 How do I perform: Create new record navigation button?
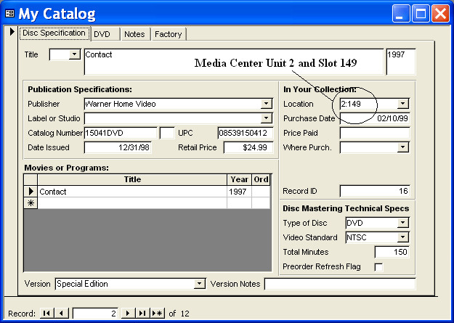click(x=157, y=313)
